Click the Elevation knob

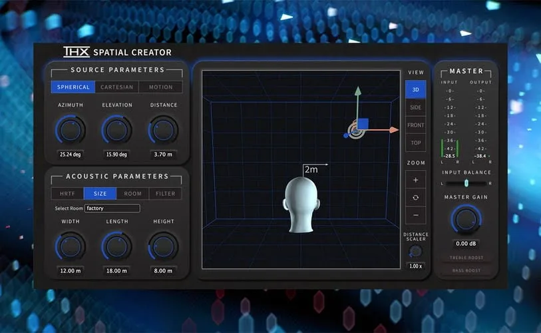[x=116, y=130]
